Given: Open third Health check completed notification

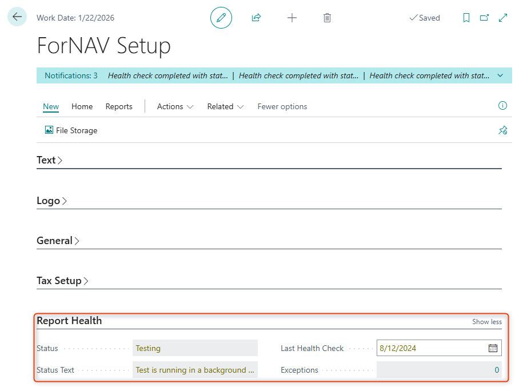Looking at the screenshot, I should (429, 75).
